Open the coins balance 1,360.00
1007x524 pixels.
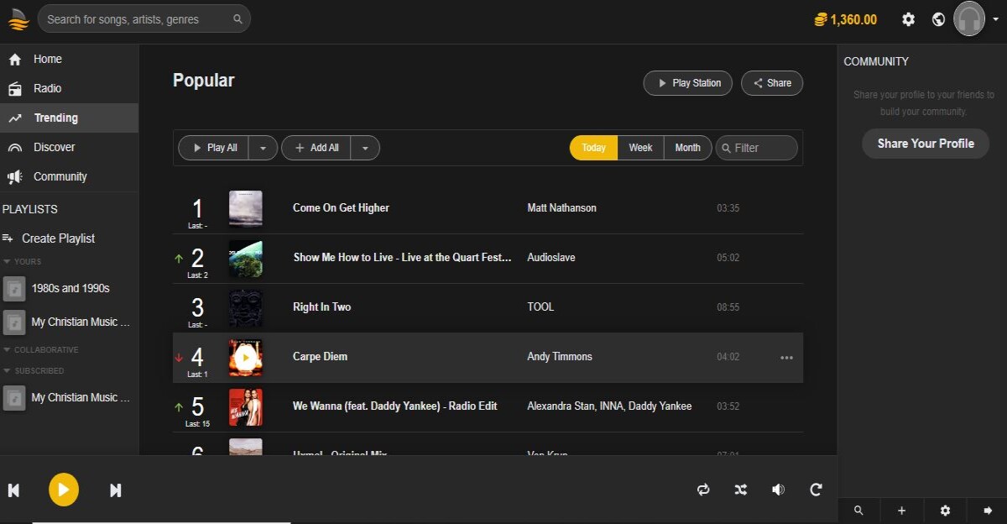coord(845,19)
